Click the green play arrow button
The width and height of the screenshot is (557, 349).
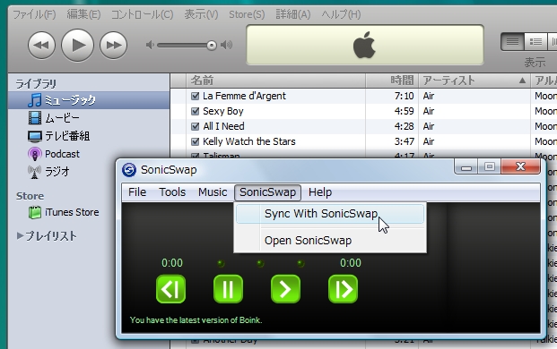pos(285,289)
